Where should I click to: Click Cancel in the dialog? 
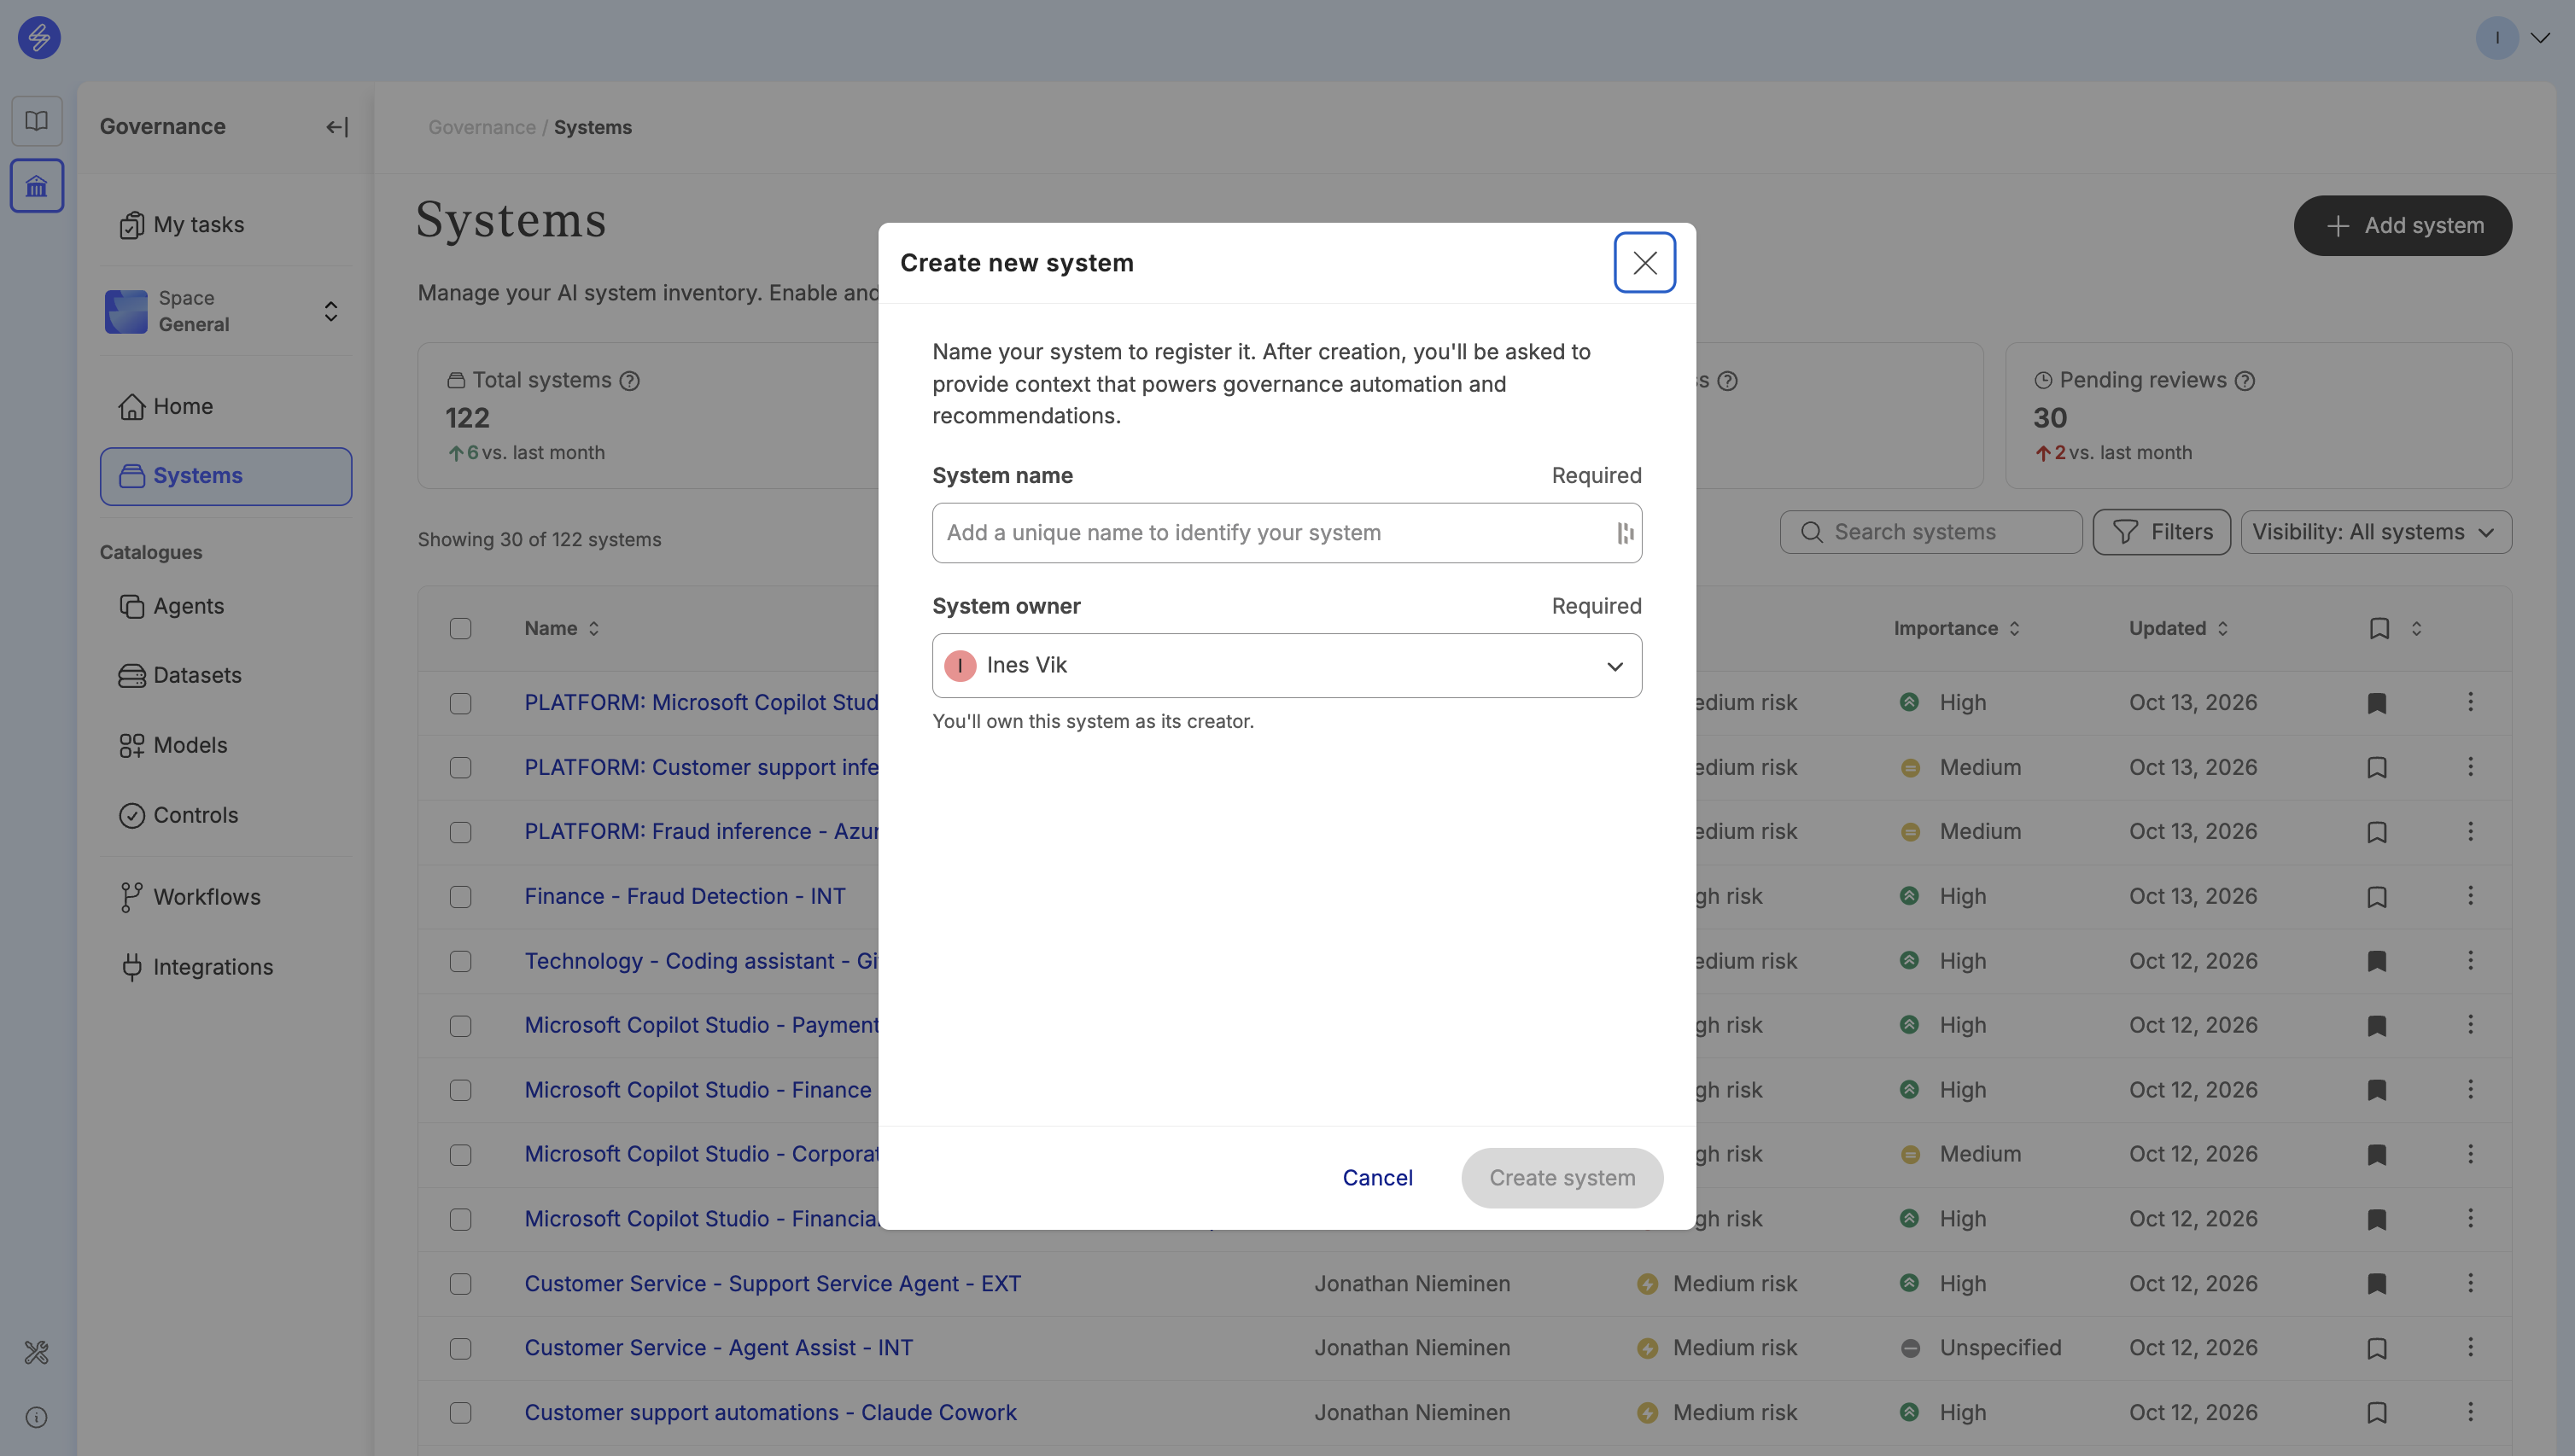click(1377, 1178)
